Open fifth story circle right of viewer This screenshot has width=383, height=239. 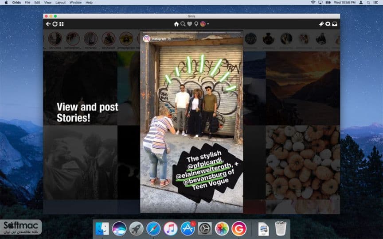(321, 39)
